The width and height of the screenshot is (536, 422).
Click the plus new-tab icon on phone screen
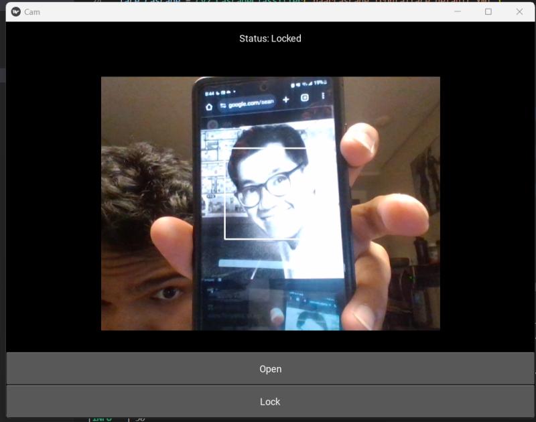(x=286, y=99)
